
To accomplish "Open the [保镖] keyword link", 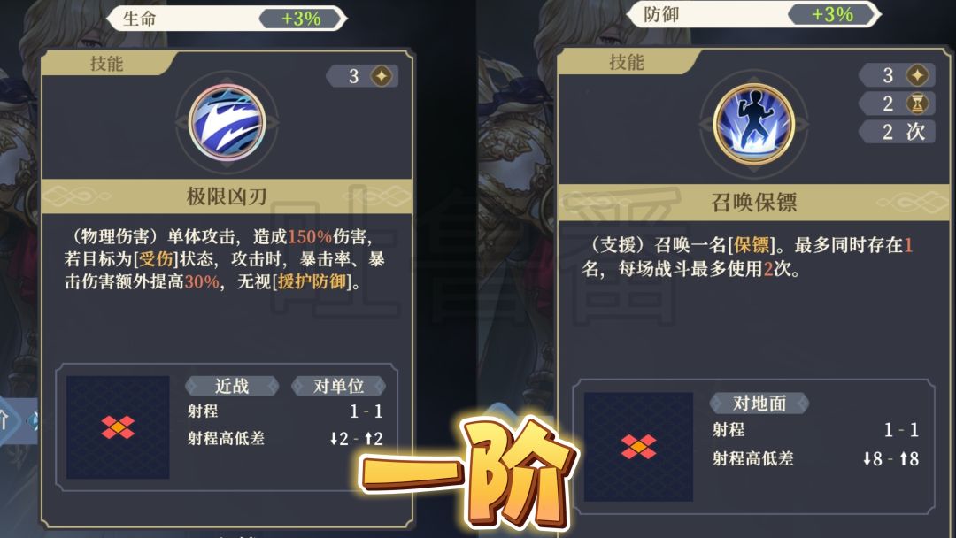I will click(x=752, y=245).
